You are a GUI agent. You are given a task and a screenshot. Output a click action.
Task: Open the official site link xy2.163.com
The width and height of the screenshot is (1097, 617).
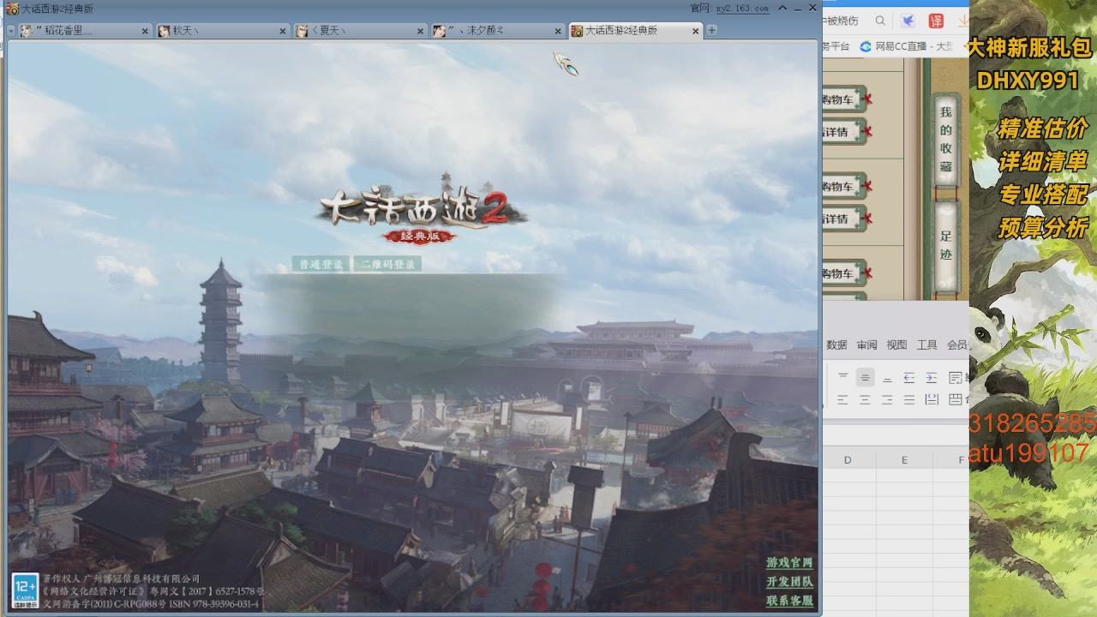point(742,8)
